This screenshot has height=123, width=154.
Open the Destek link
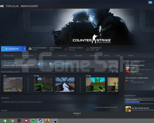(x=130, y=56)
